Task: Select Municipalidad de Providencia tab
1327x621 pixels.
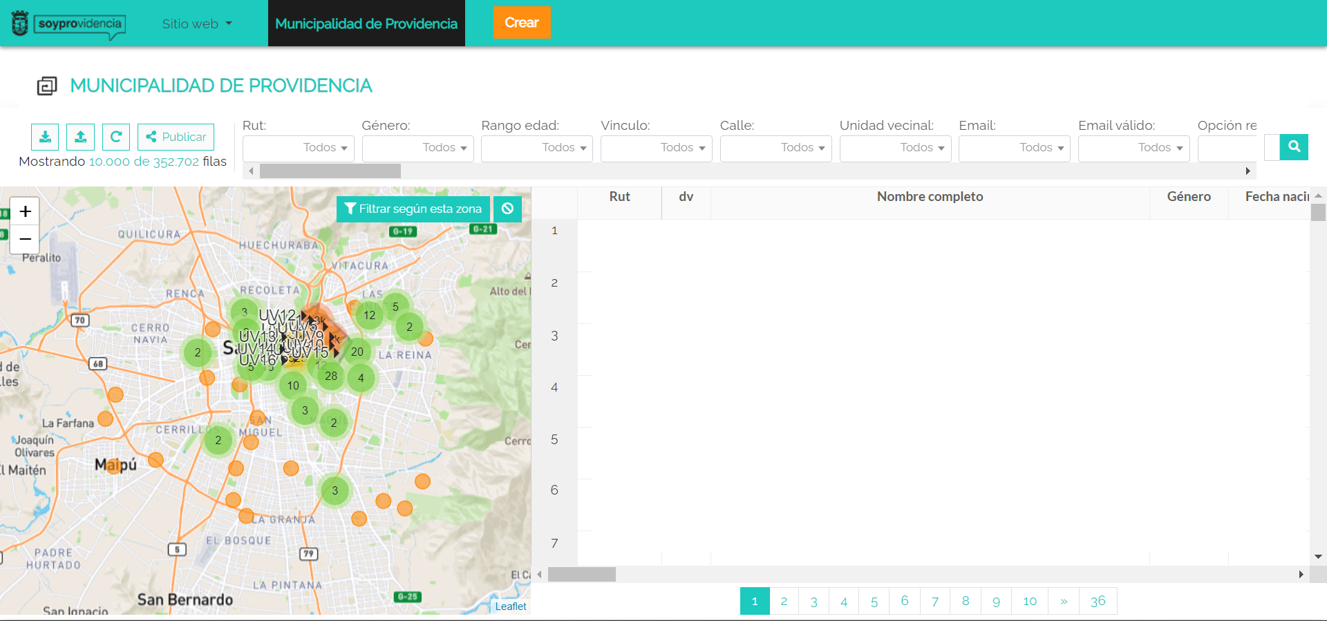Action: (366, 23)
